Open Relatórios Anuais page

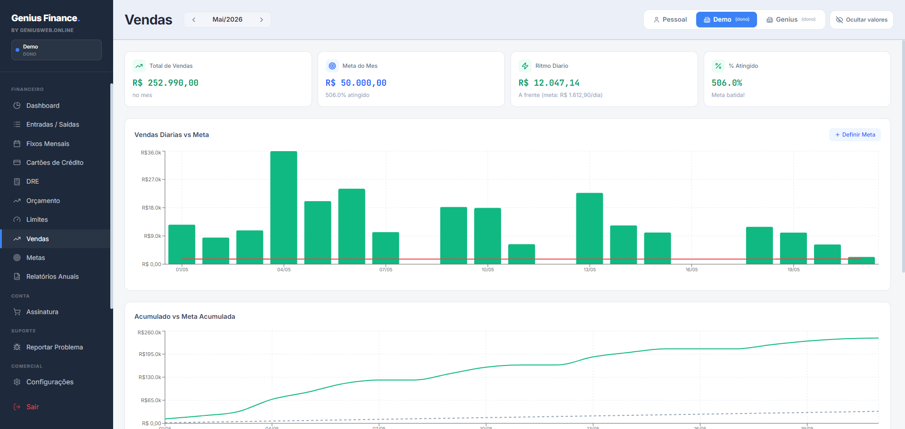tap(56, 276)
